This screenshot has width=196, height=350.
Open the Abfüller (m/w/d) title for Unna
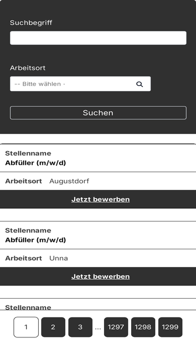tap(36, 240)
